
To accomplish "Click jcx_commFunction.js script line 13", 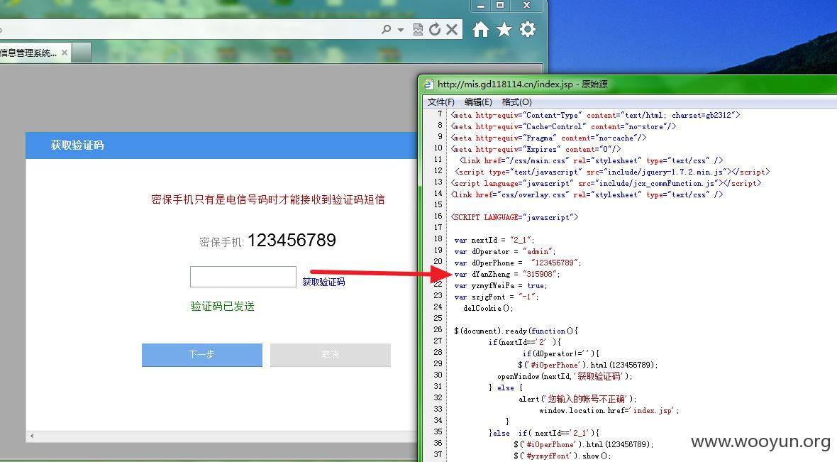I will (x=606, y=183).
